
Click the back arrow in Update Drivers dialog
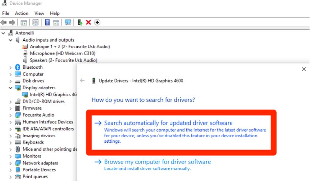click(x=82, y=81)
